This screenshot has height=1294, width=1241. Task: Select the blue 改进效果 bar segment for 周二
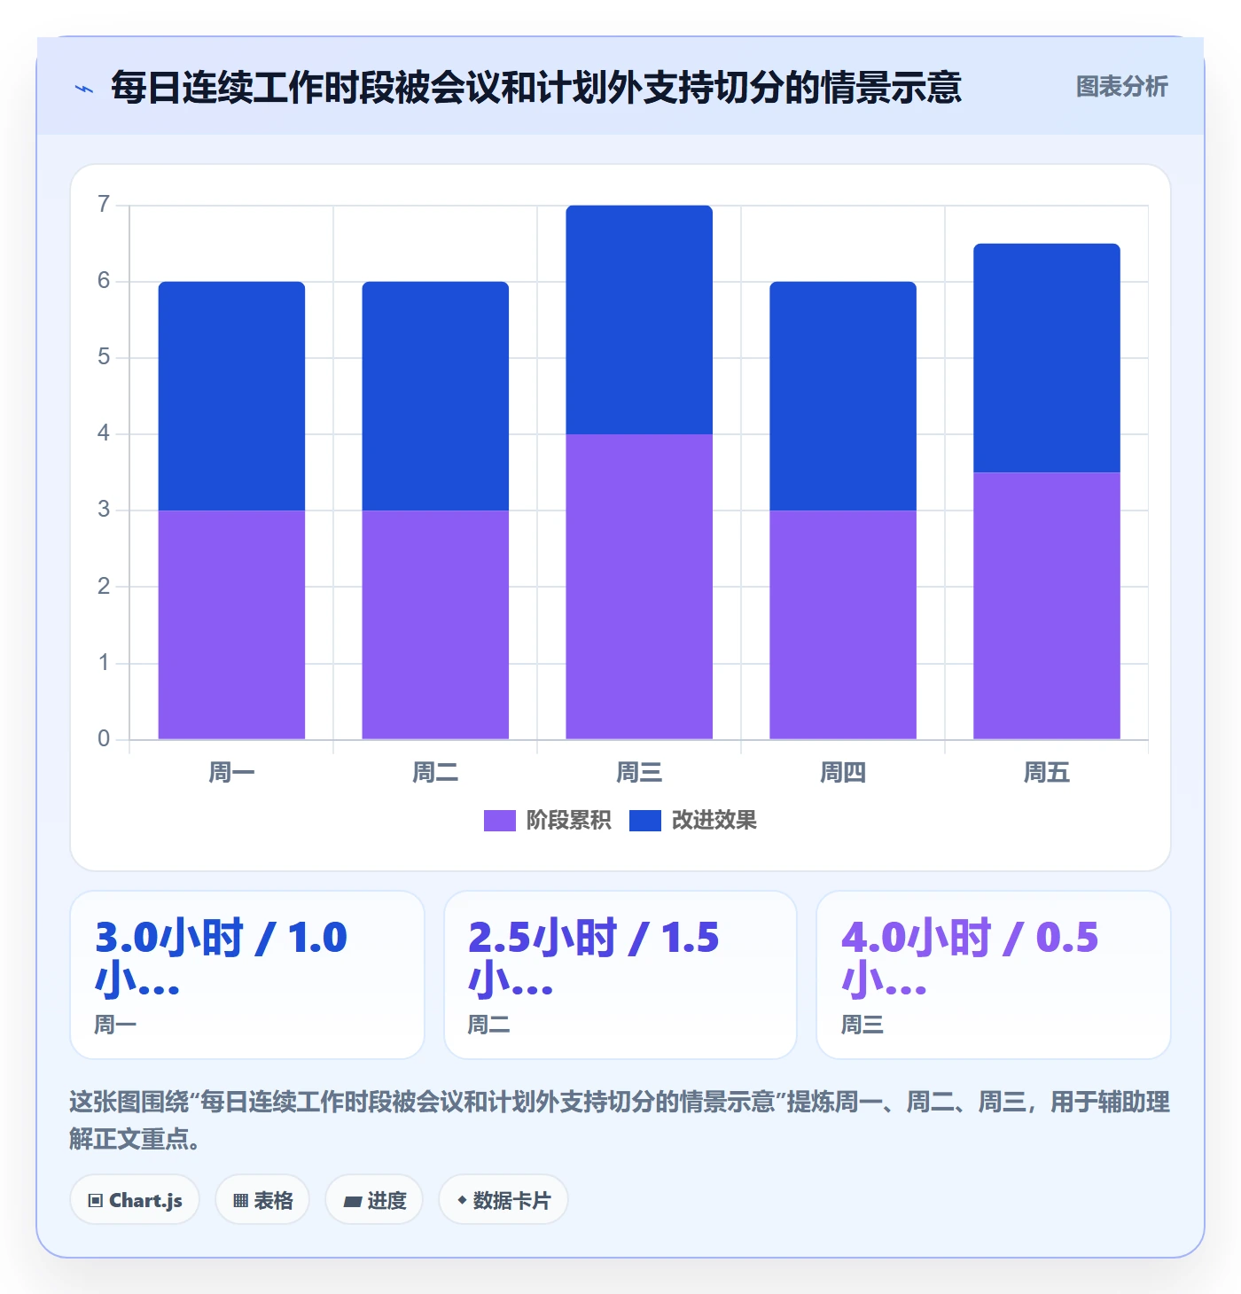tap(435, 396)
